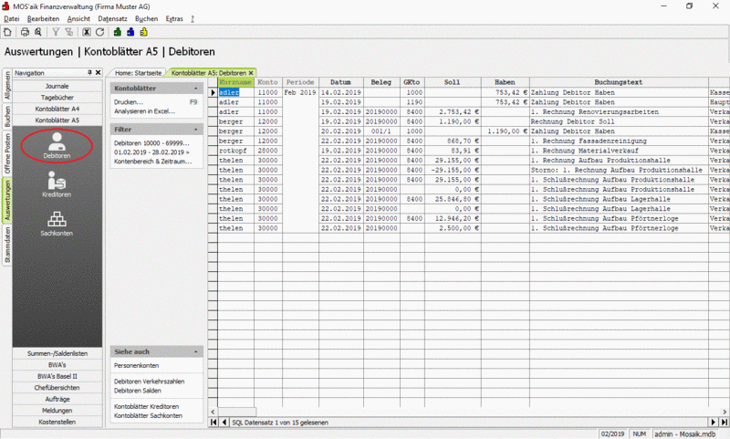Click Kontenbereich & Zeitraum... link
This screenshot has width=730, height=439.
[x=152, y=162]
